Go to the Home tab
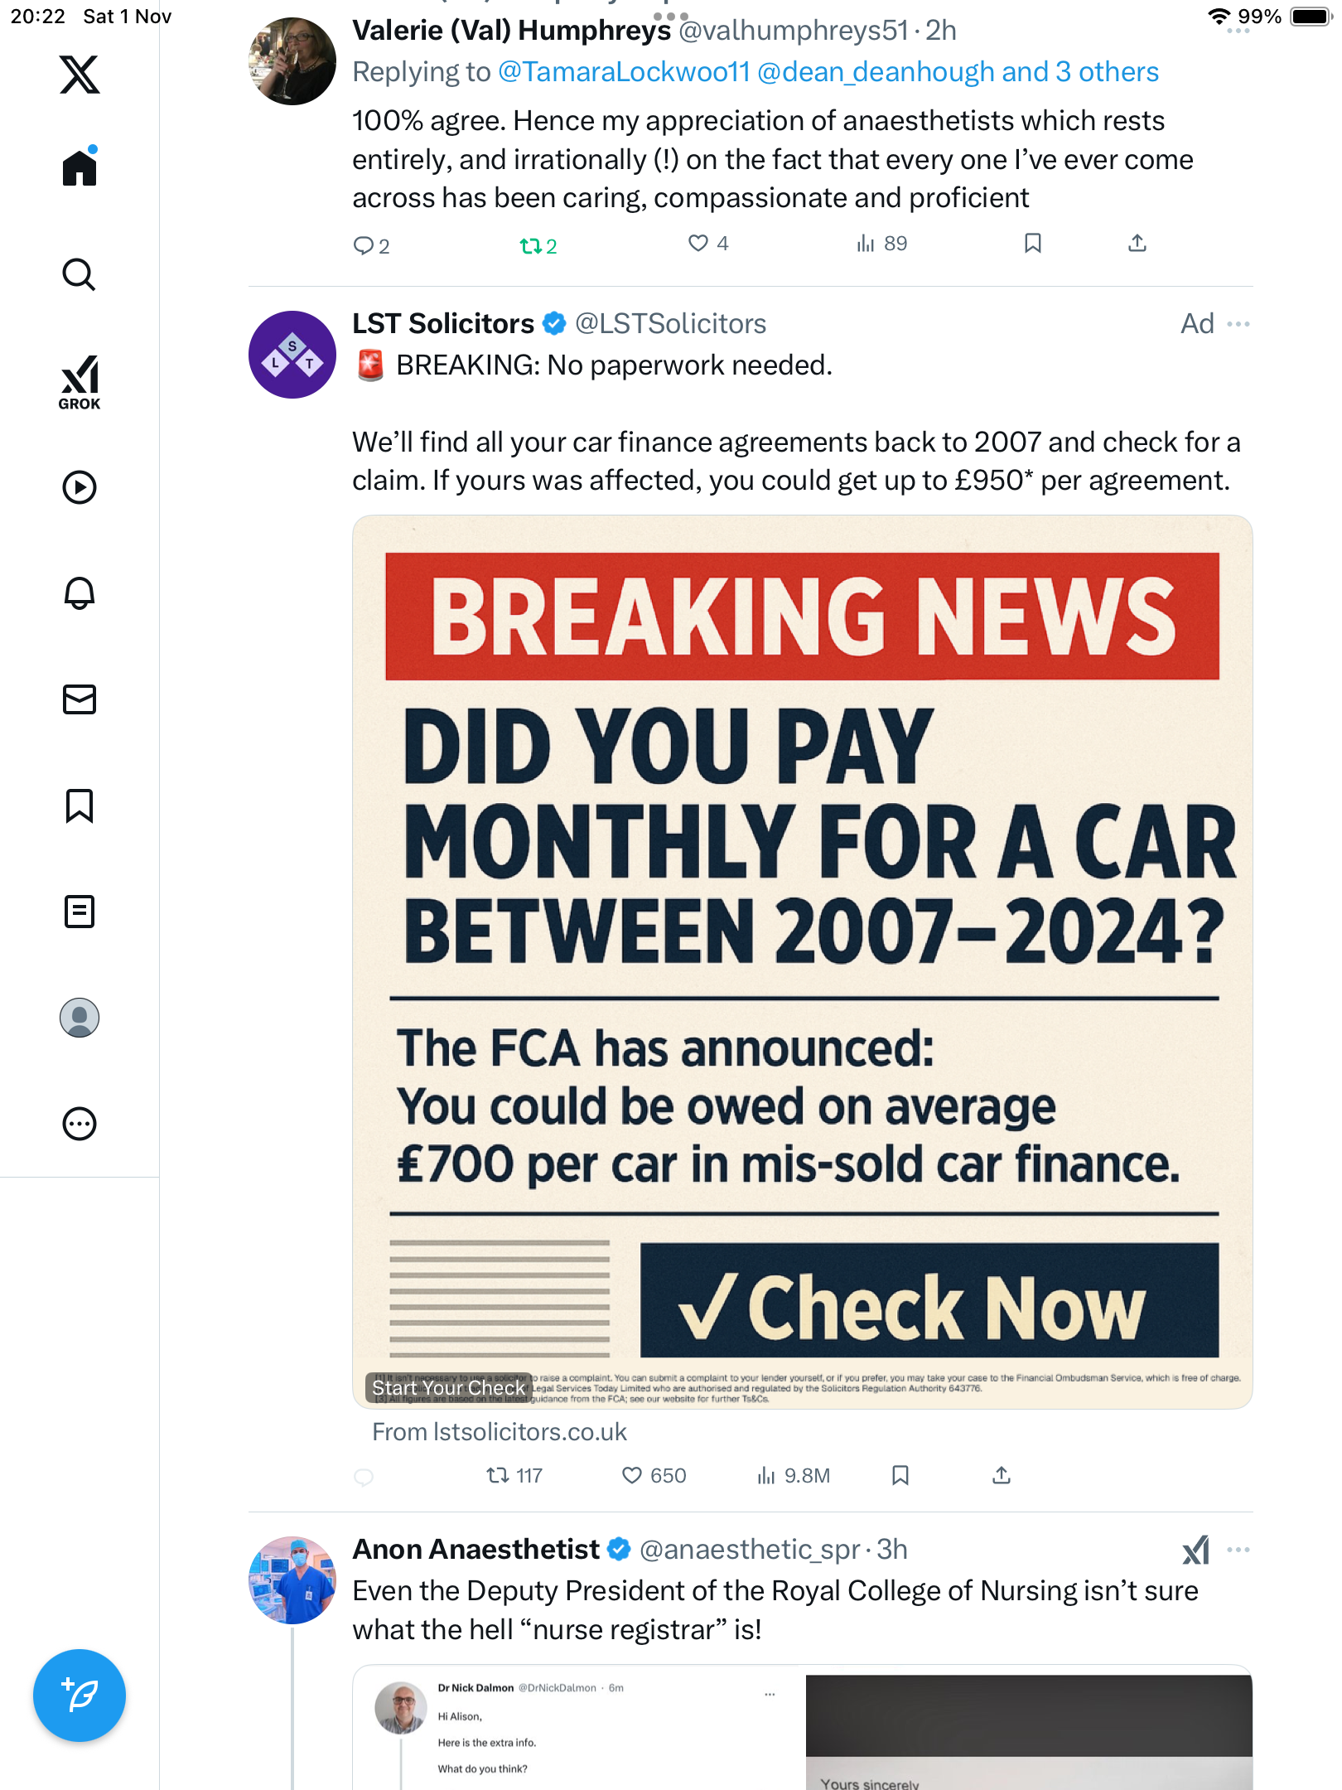Viewport: 1342px width, 1790px height. point(80,168)
